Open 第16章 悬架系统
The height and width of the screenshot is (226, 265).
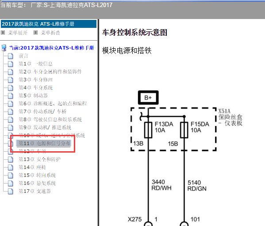click(37, 183)
